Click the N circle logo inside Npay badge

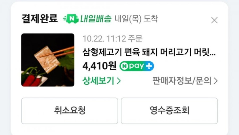pos(125,66)
